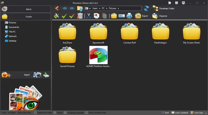Click the eye and photos preview image
The image size is (208, 115).
click(26, 98)
